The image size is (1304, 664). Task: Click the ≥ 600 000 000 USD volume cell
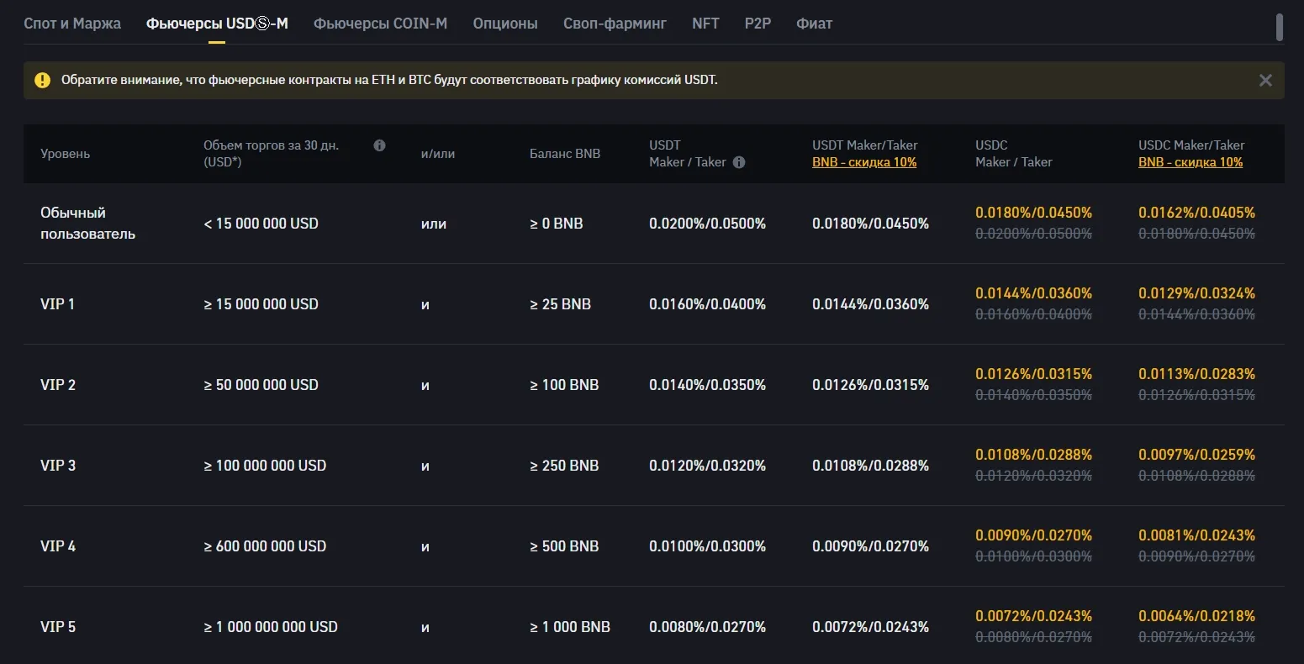[265, 546]
